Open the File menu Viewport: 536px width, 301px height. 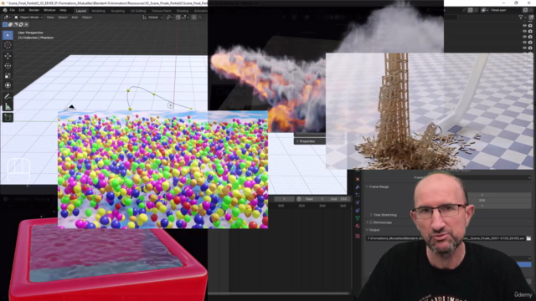tap(13, 10)
